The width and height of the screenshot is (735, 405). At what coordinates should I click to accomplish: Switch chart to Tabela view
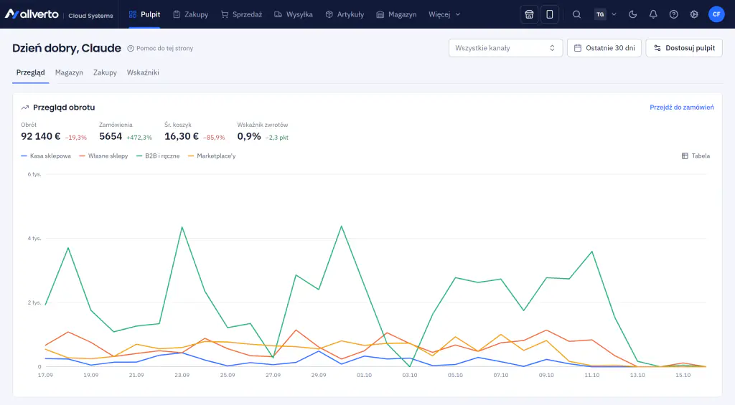click(x=696, y=156)
